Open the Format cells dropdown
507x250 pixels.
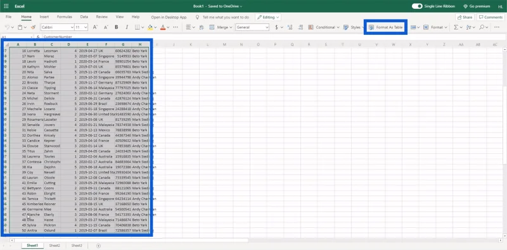pos(435,27)
